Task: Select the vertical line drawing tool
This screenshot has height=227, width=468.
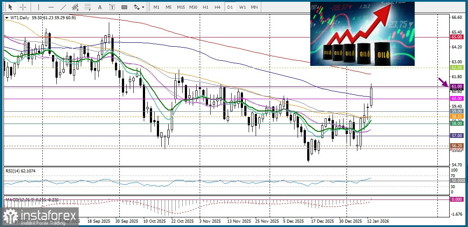Action: (38, 7)
